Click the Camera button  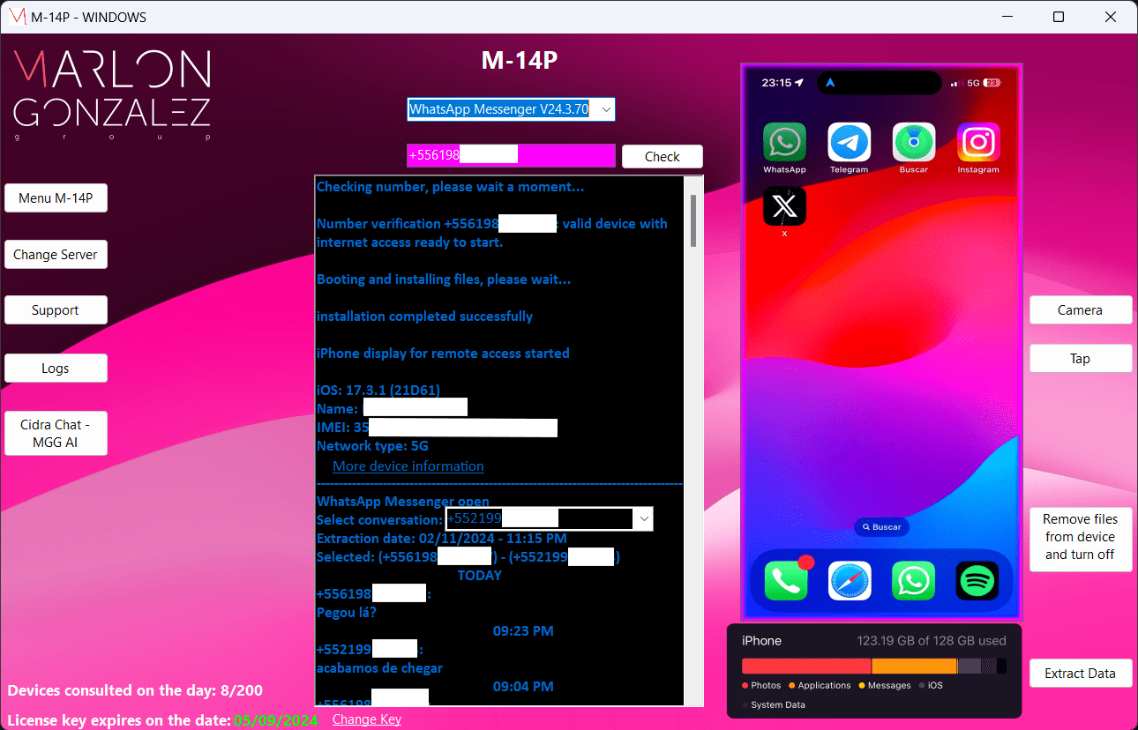(x=1081, y=310)
